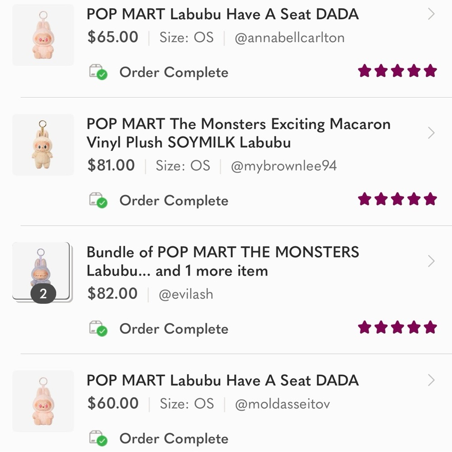Open the SOYMILK Labubu order with its arrow

click(432, 132)
